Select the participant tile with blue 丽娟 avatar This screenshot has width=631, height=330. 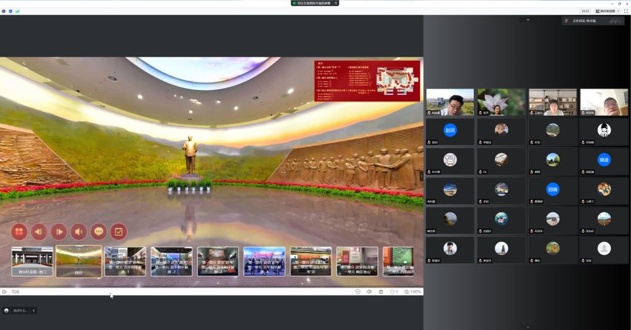click(553, 191)
